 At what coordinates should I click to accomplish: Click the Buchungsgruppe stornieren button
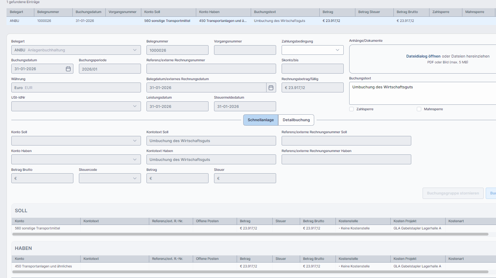pos(453,193)
